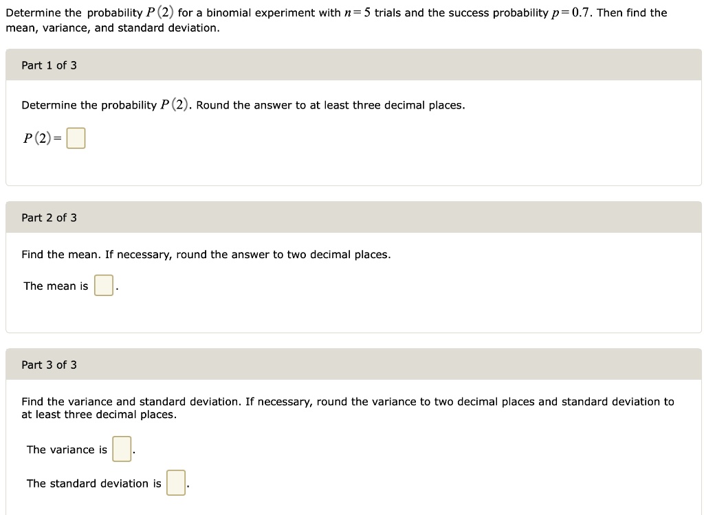This screenshot has width=704, height=515.
Task: Click the phrase The variance is
Action: pos(67,449)
